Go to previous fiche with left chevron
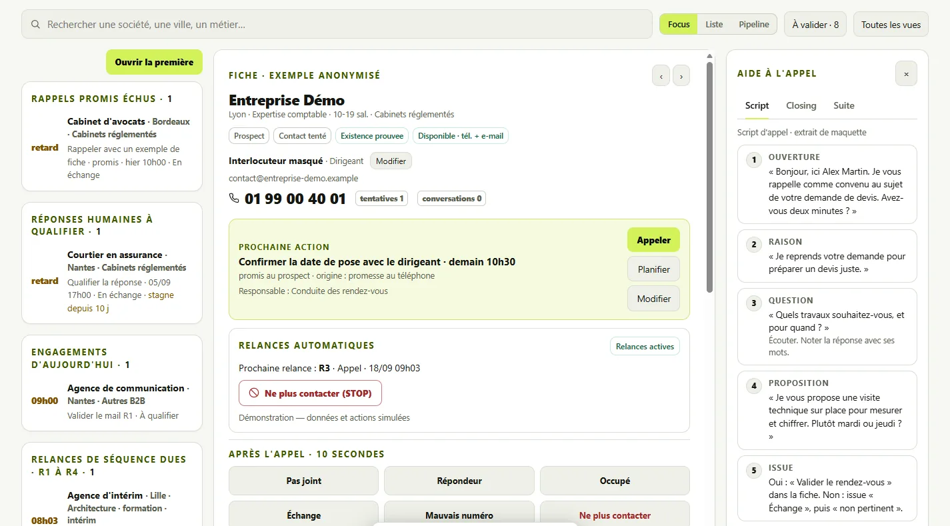Image resolution: width=950 pixels, height=526 pixels. (x=661, y=76)
